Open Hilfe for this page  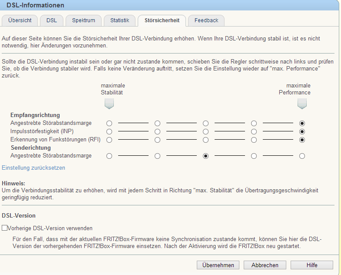[312, 265]
